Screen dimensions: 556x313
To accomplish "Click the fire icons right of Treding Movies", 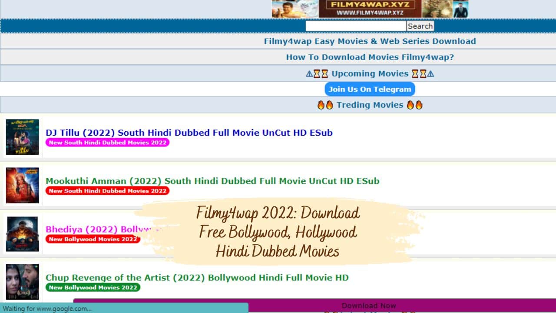I will (414, 105).
